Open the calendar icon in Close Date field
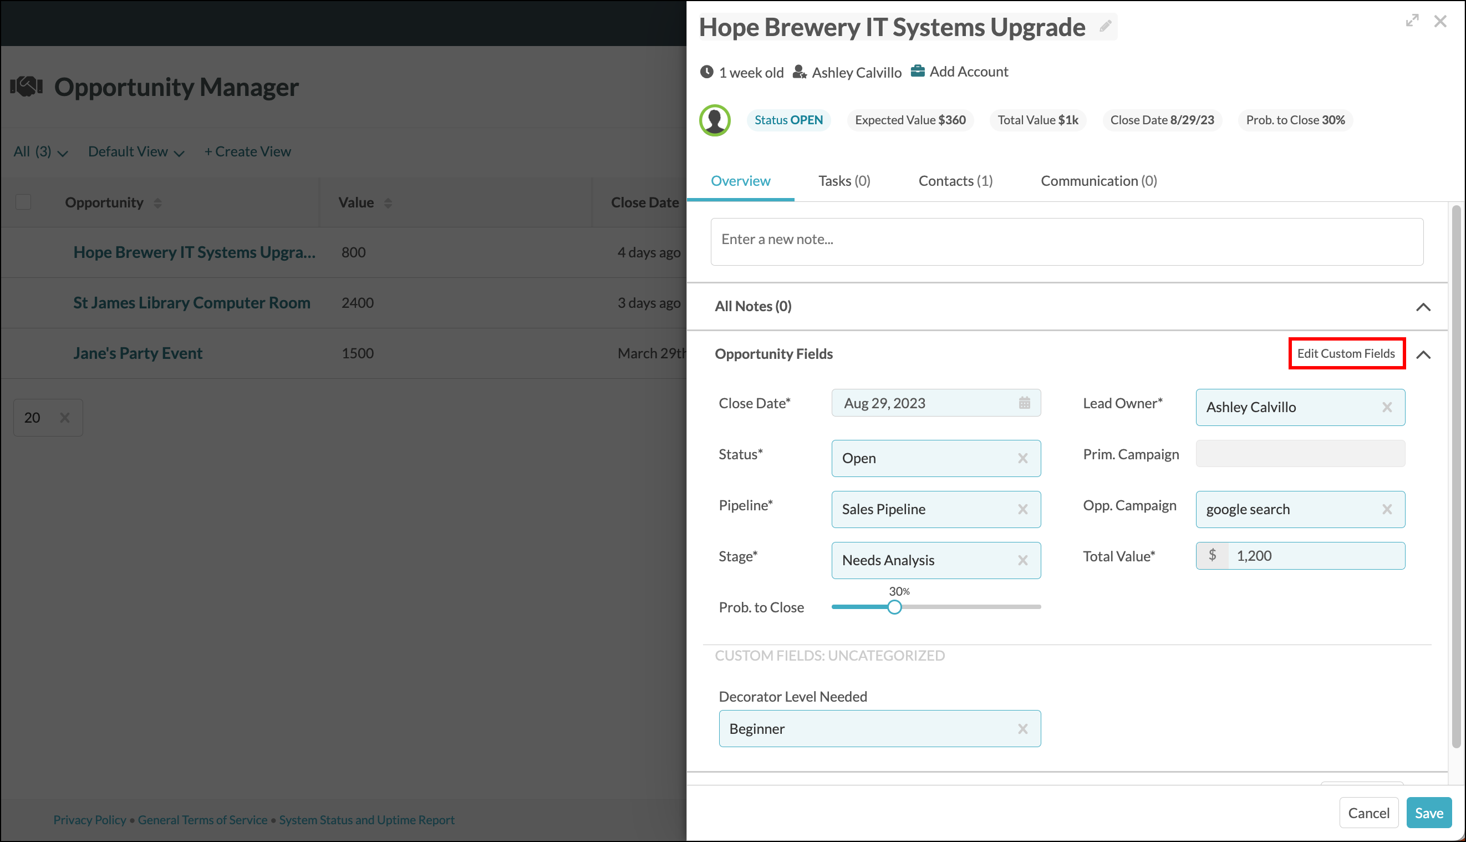Viewport: 1466px width, 842px height. pos(1024,403)
